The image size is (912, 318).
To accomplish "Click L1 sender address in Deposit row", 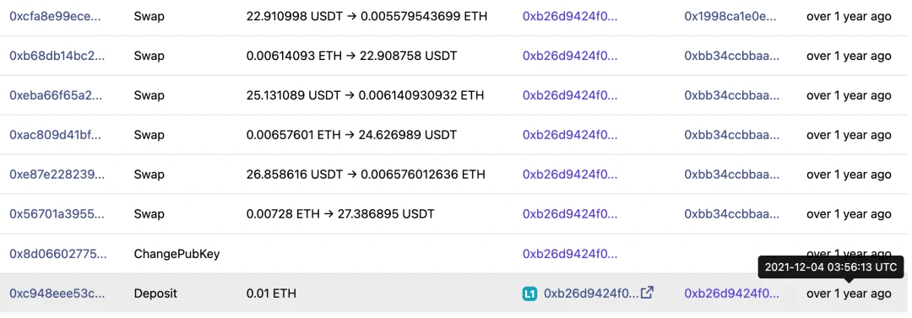I will [591, 294].
